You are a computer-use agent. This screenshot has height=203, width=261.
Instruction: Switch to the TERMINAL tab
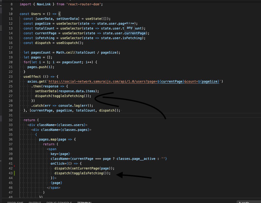coord(84,202)
